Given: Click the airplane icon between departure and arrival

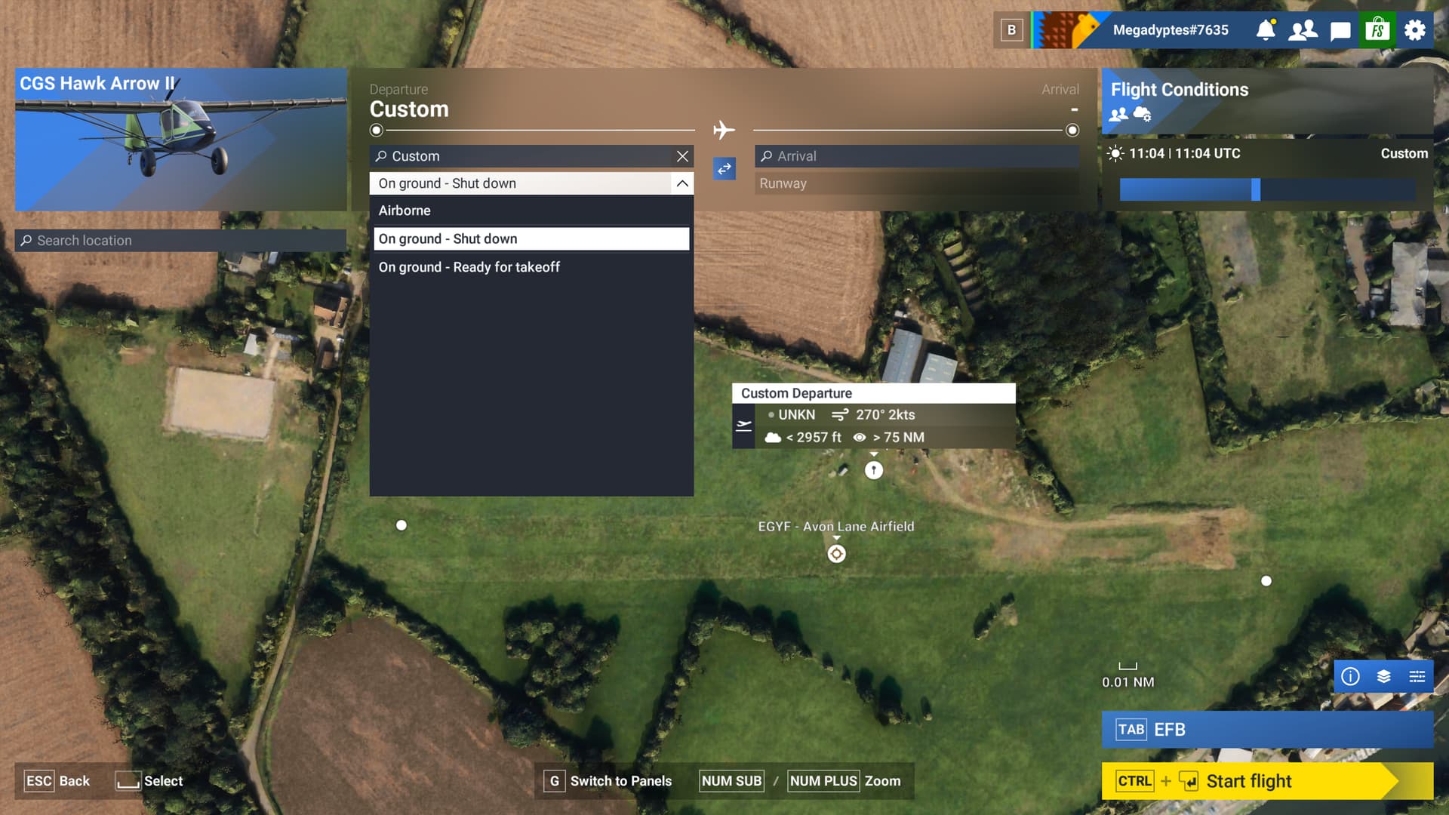Looking at the screenshot, I should click(x=724, y=130).
